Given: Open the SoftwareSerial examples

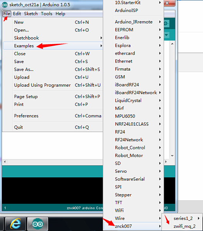Looking at the screenshot, I should [x=133, y=179].
